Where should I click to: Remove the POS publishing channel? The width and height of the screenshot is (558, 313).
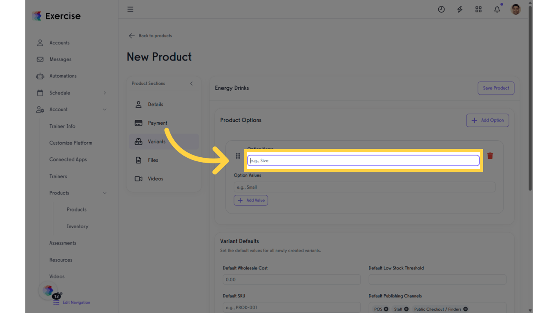(x=386, y=309)
